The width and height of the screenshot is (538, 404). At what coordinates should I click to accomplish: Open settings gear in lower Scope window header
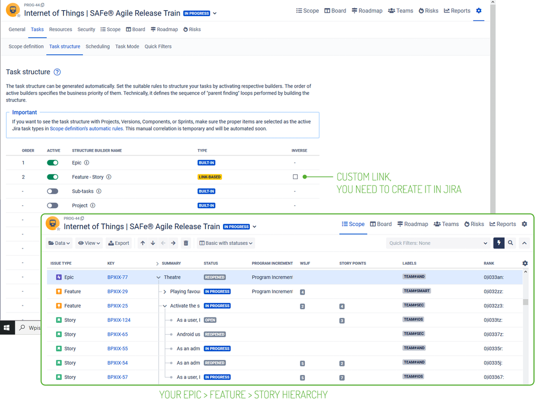coord(525,224)
